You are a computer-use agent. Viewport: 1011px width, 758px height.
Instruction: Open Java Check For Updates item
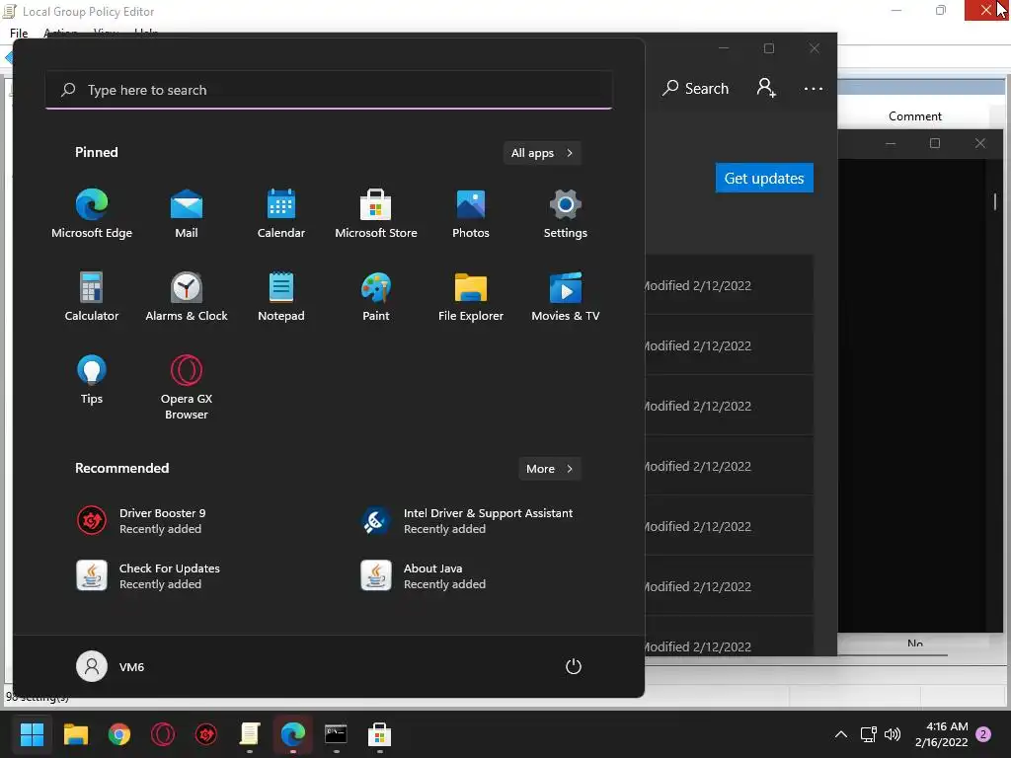coord(148,576)
